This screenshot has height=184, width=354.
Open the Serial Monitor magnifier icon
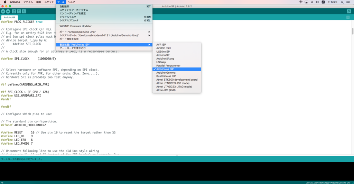349,11
